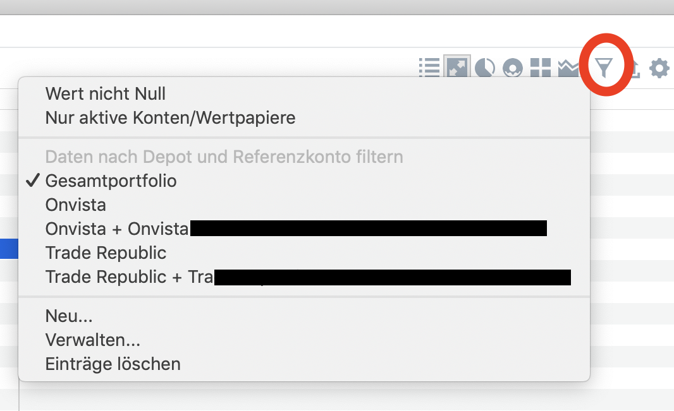Viewport: 674px width, 411px height.
Task: Click 'Neu...' to create a filter
Action: tap(69, 316)
